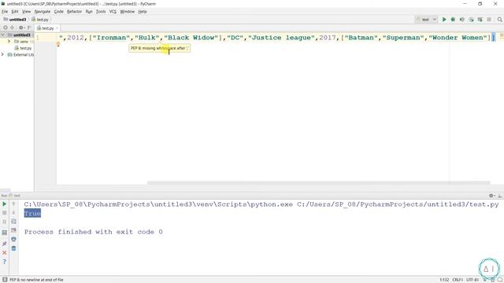Image resolution: width=504 pixels, height=283 pixels.
Task: Click the orange warning marker beside the editor scrollbar
Action: [x=502, y=36]
